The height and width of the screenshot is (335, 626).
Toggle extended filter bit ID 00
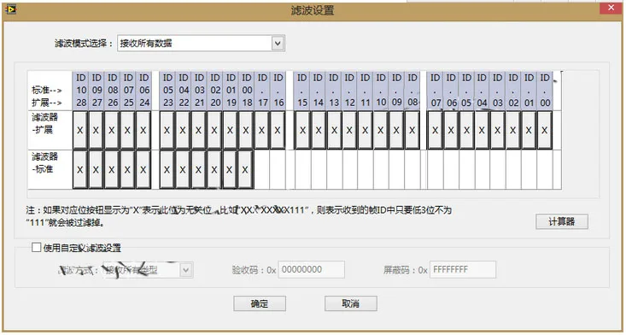(x=545, y=130)
